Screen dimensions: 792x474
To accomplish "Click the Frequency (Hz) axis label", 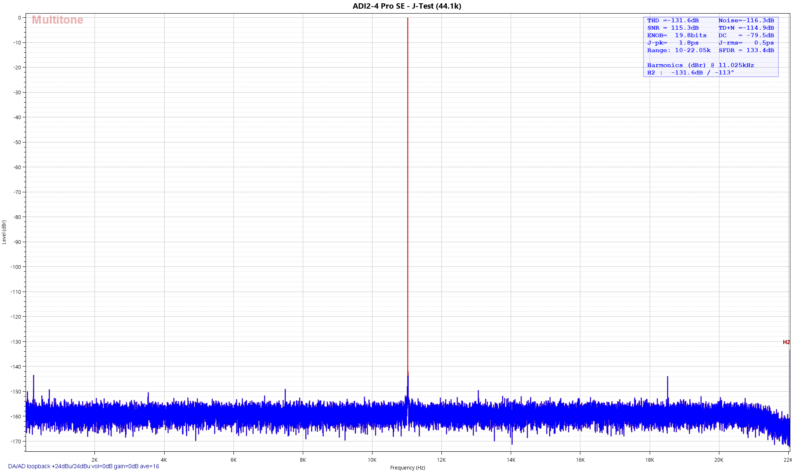I will [408, 468].
